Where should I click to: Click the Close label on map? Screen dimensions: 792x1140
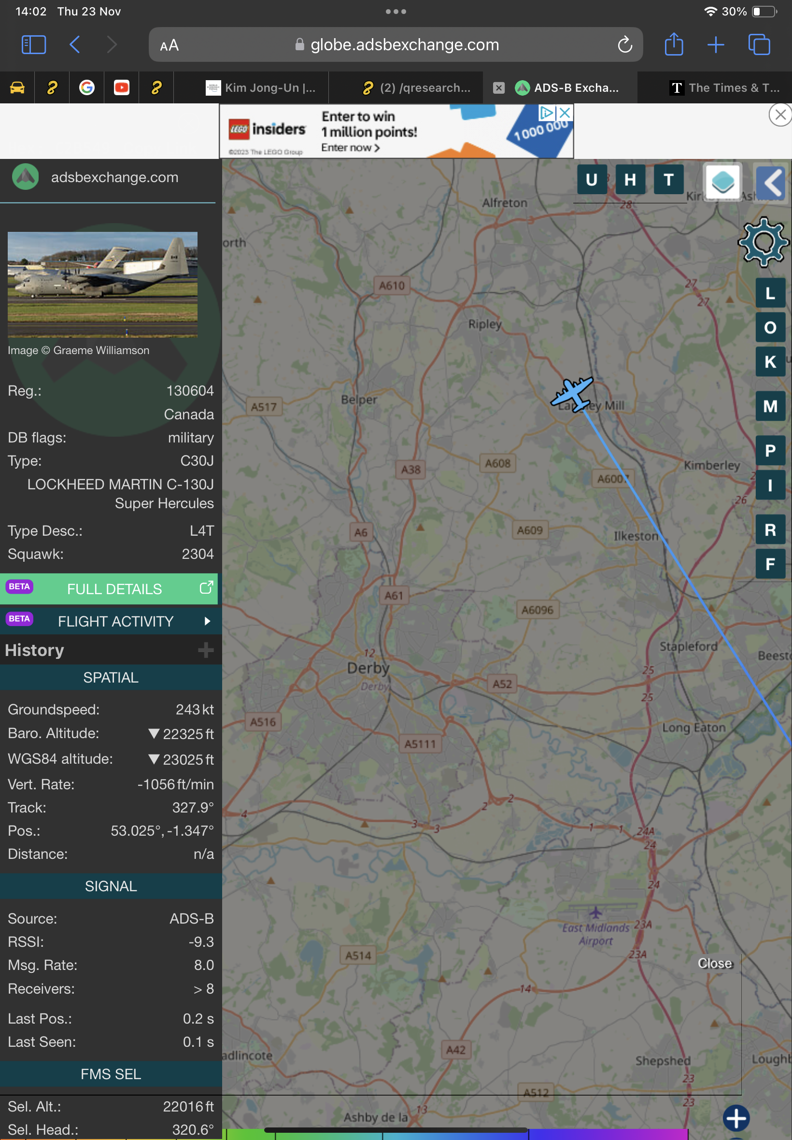715,963
